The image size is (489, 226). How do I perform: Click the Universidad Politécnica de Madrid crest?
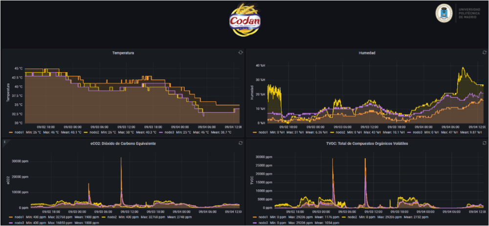pos(445,14)
